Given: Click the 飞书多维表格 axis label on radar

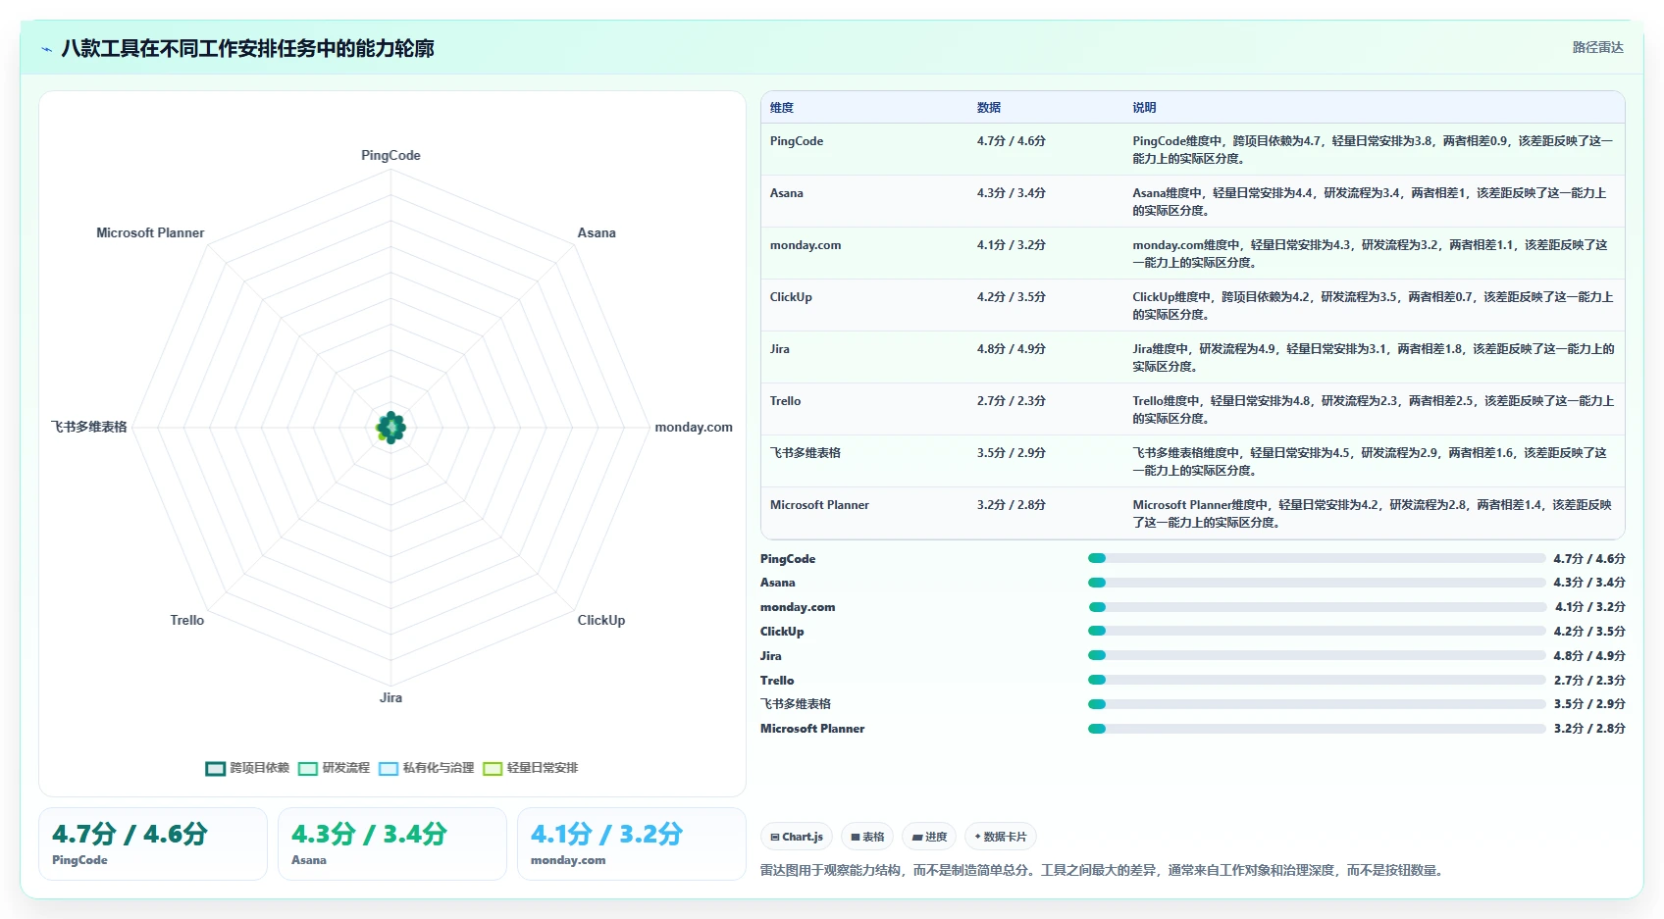Looking at the screenshot, I should click(89, 427).
